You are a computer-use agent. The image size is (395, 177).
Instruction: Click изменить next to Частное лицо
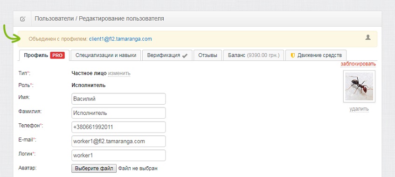(x=119, y=73)
